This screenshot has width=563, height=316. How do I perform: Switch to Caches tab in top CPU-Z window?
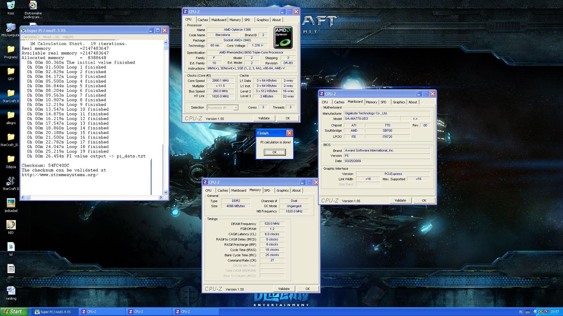203,20
